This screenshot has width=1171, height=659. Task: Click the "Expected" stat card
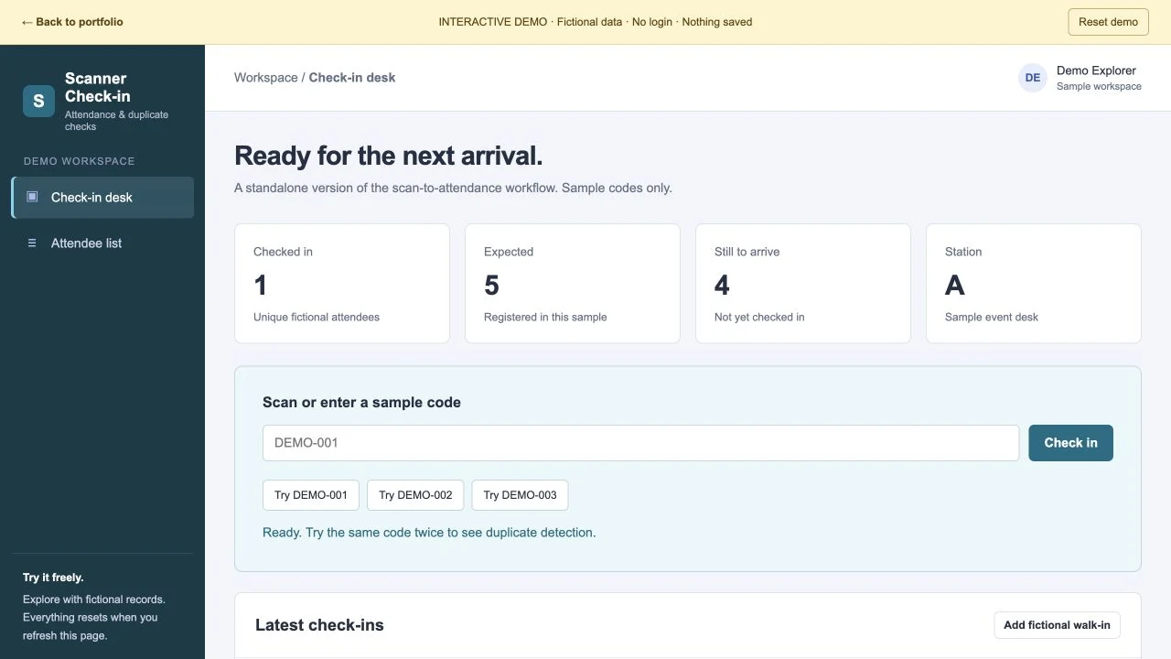coord(573,284)
